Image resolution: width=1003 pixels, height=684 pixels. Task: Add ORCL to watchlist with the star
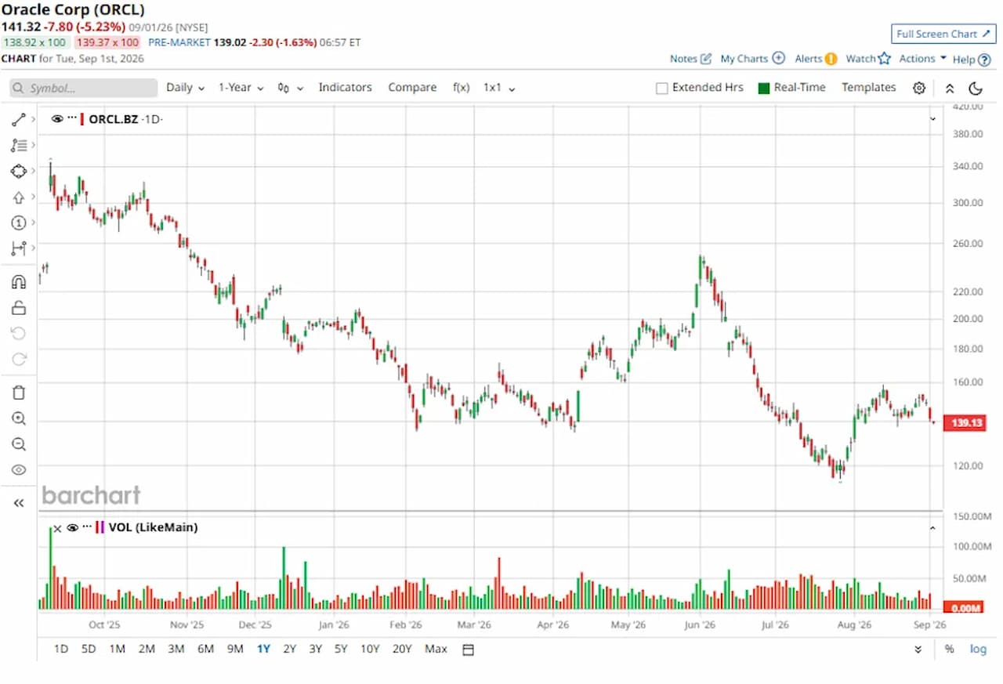click(885, 58)
